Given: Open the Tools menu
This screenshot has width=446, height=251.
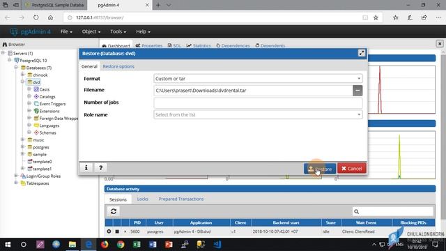Looking at the screenshot, I should [x=118, y=31].
